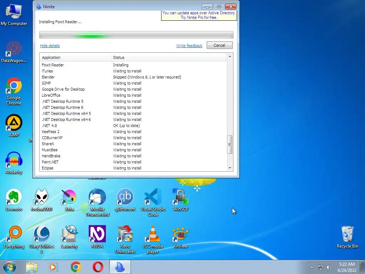Click the network tray icon

tap(320, 267)
